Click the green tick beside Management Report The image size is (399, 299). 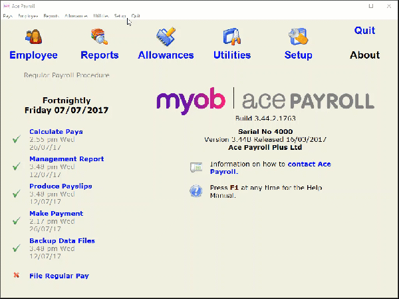pyautogui.click(x=17, y=166)
